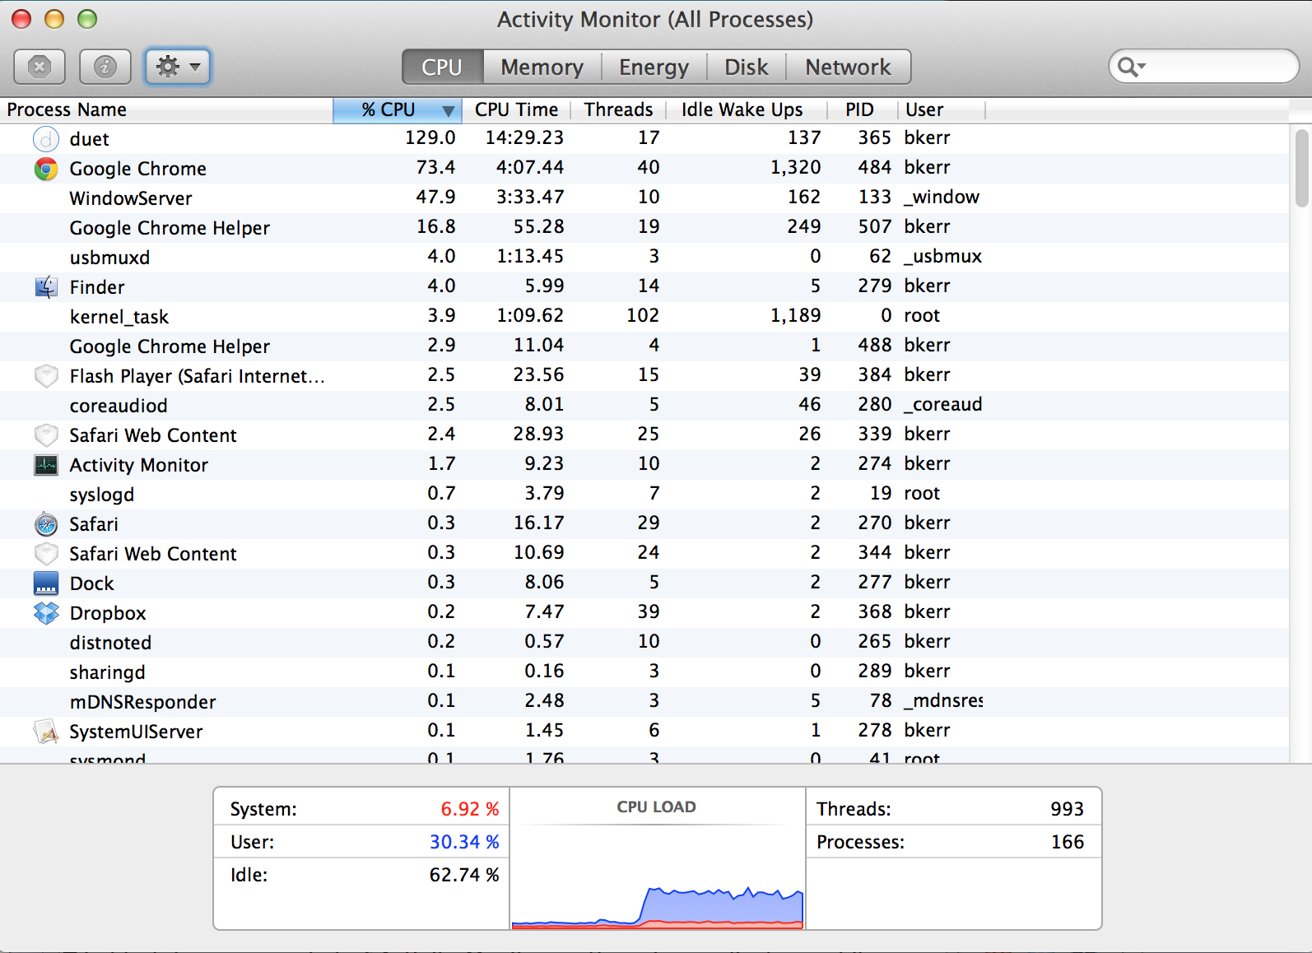Image resolution: width=1312 pixels, height=953 pixels.
Task: Click the User 30.34 % value
Action: point(464,842)
